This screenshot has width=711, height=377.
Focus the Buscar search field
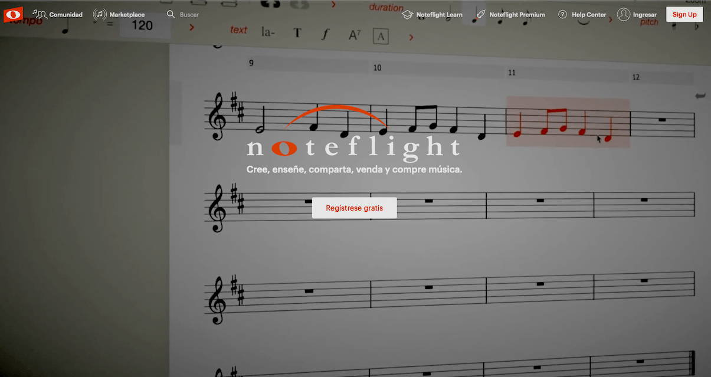point(183,14)
